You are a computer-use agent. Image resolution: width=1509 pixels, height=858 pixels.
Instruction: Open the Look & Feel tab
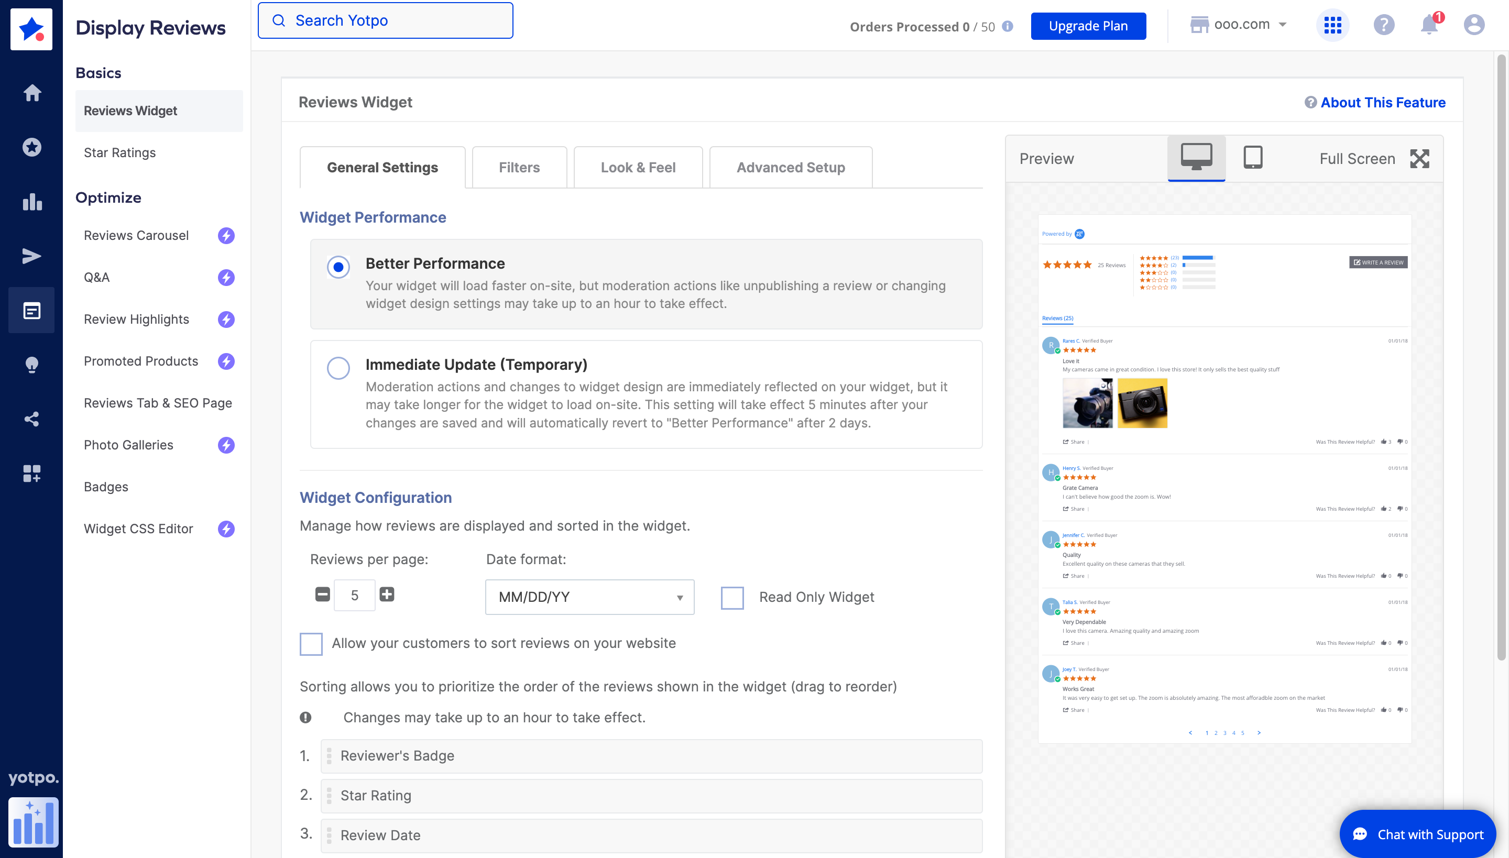[638, 168]
